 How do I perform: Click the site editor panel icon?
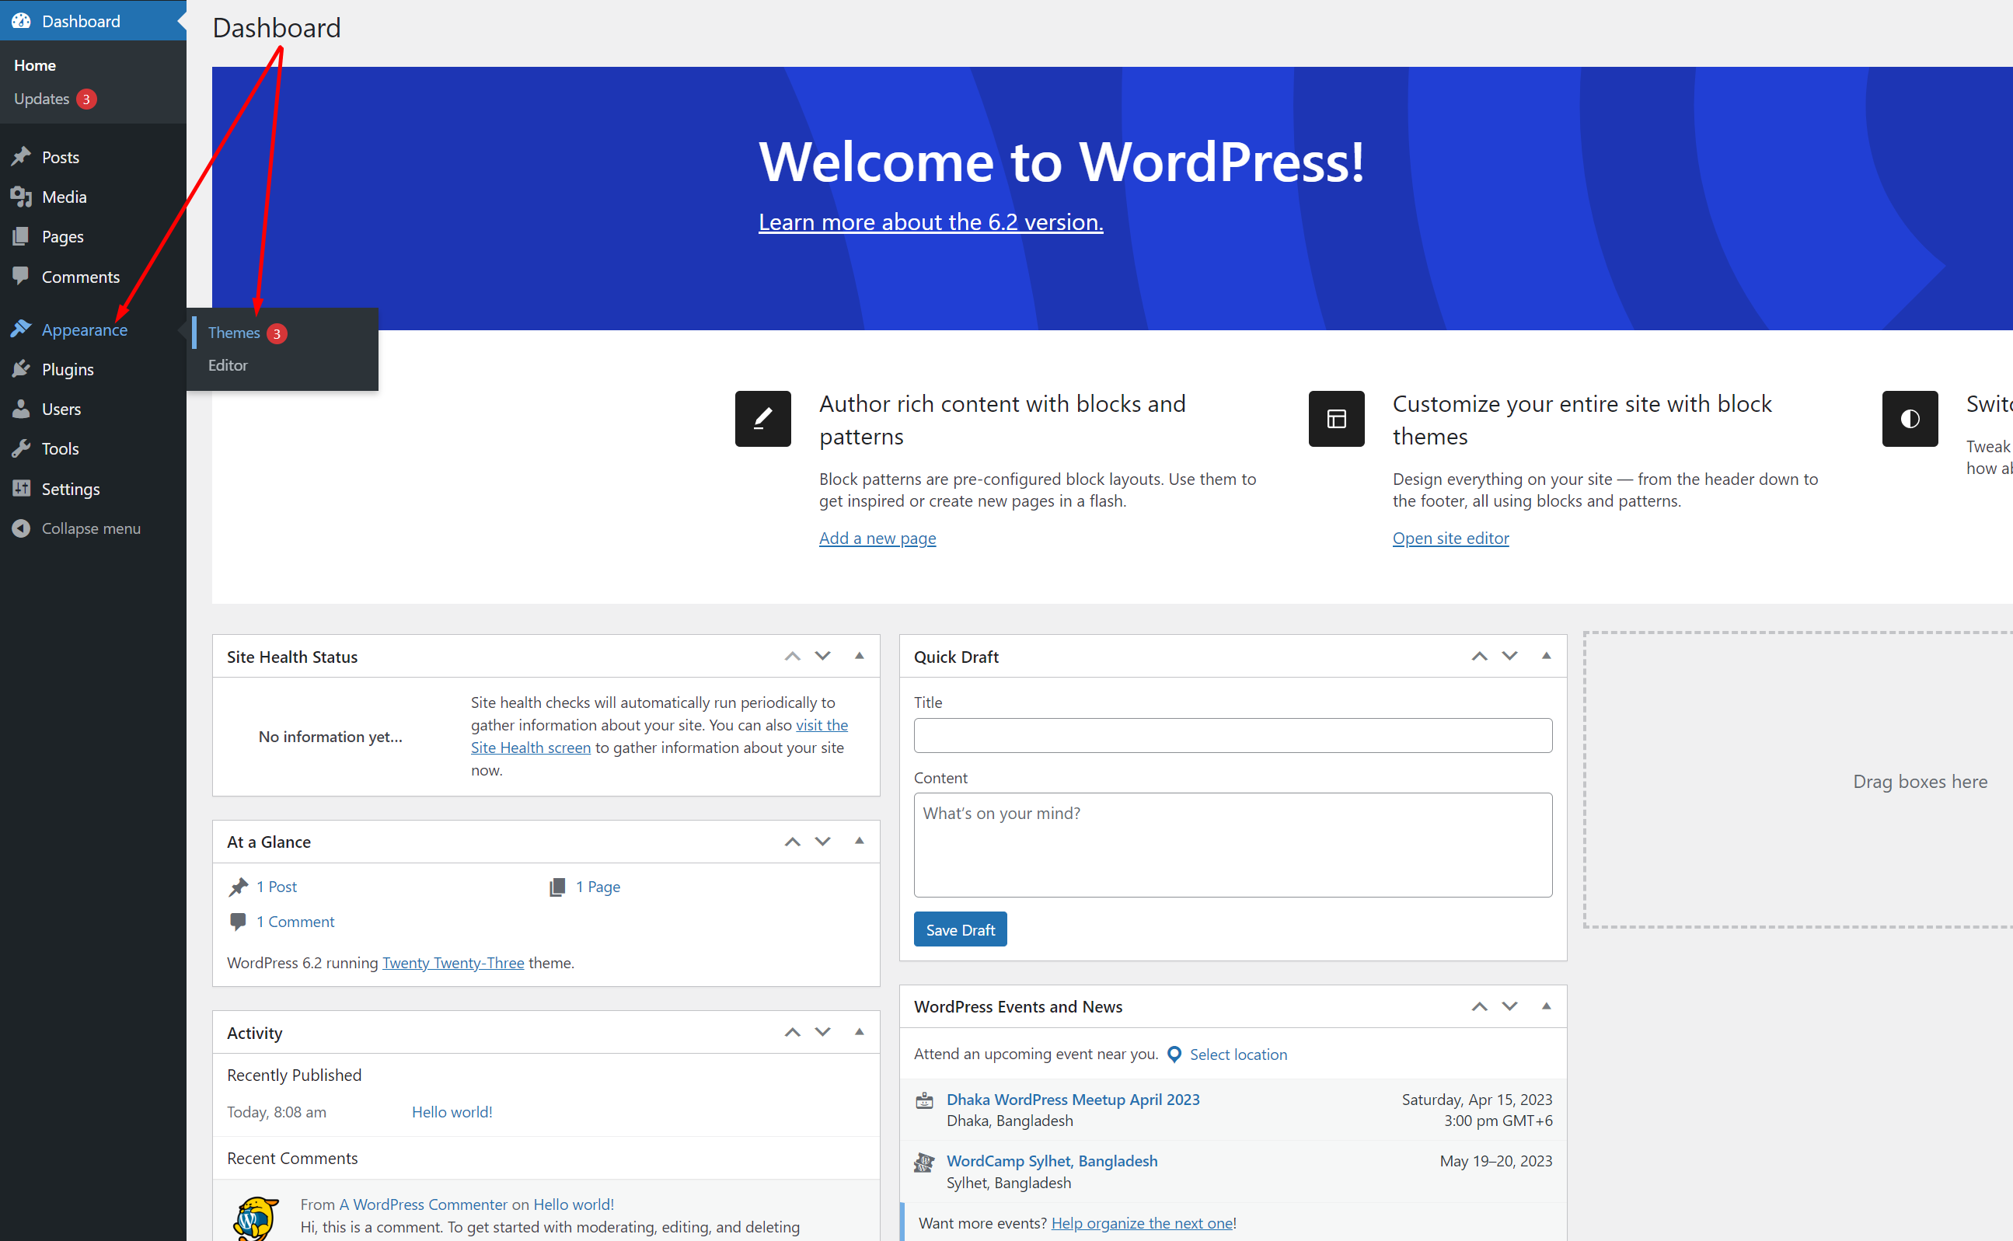[x=1336, y=419]
